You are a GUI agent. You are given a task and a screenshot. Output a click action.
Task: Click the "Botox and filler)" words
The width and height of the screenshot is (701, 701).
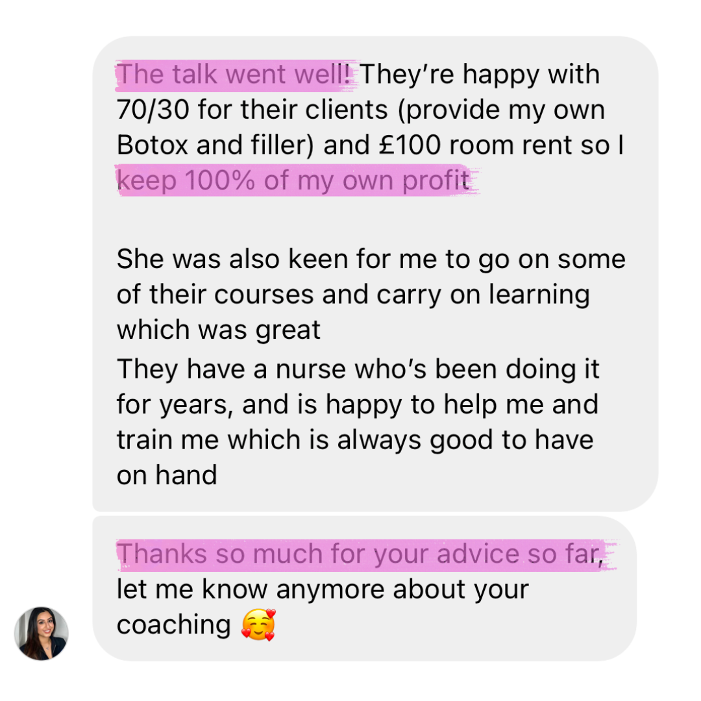[x=215, y=145]
